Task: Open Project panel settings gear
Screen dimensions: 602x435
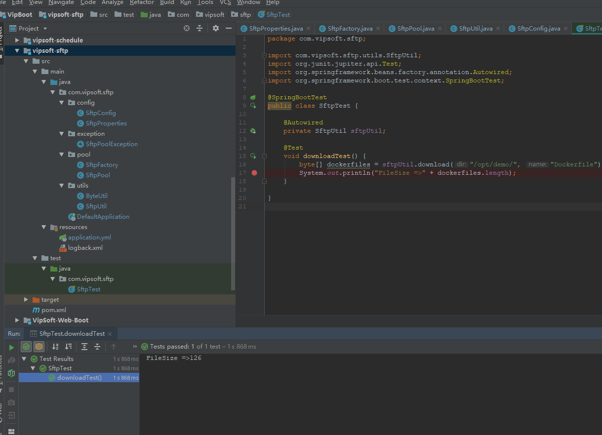Action: pyautogui.click(x=215, y=28)
